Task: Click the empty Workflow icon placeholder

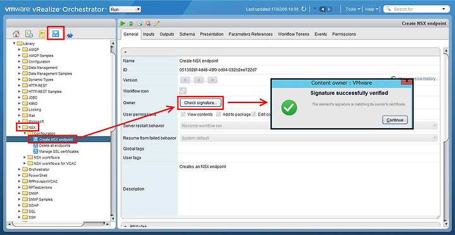Action: click(183, 91)
